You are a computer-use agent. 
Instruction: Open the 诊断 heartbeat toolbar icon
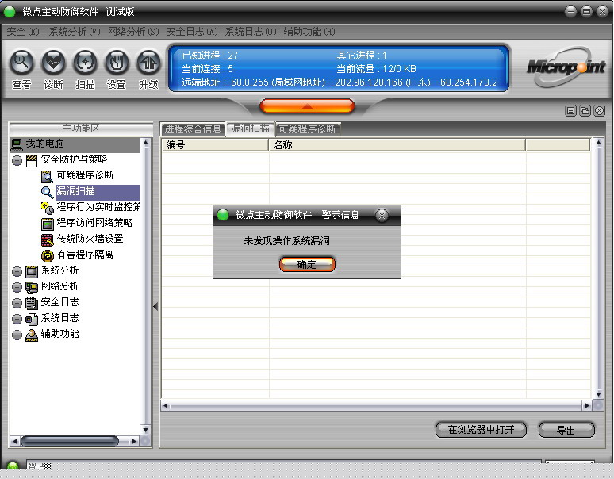(53, 63)
